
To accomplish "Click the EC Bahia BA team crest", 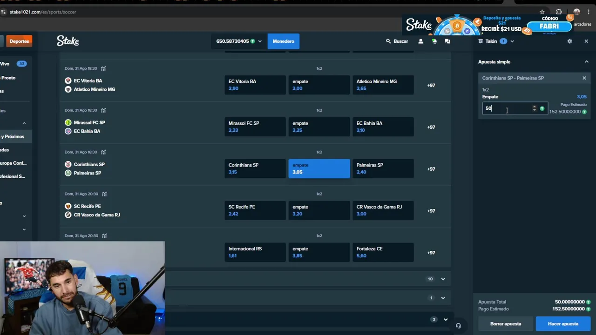I will coord(68,131).
